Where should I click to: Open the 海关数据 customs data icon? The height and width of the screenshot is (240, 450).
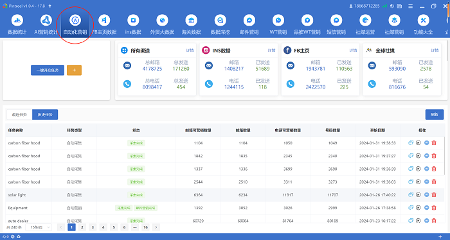[x=191, y=24]
